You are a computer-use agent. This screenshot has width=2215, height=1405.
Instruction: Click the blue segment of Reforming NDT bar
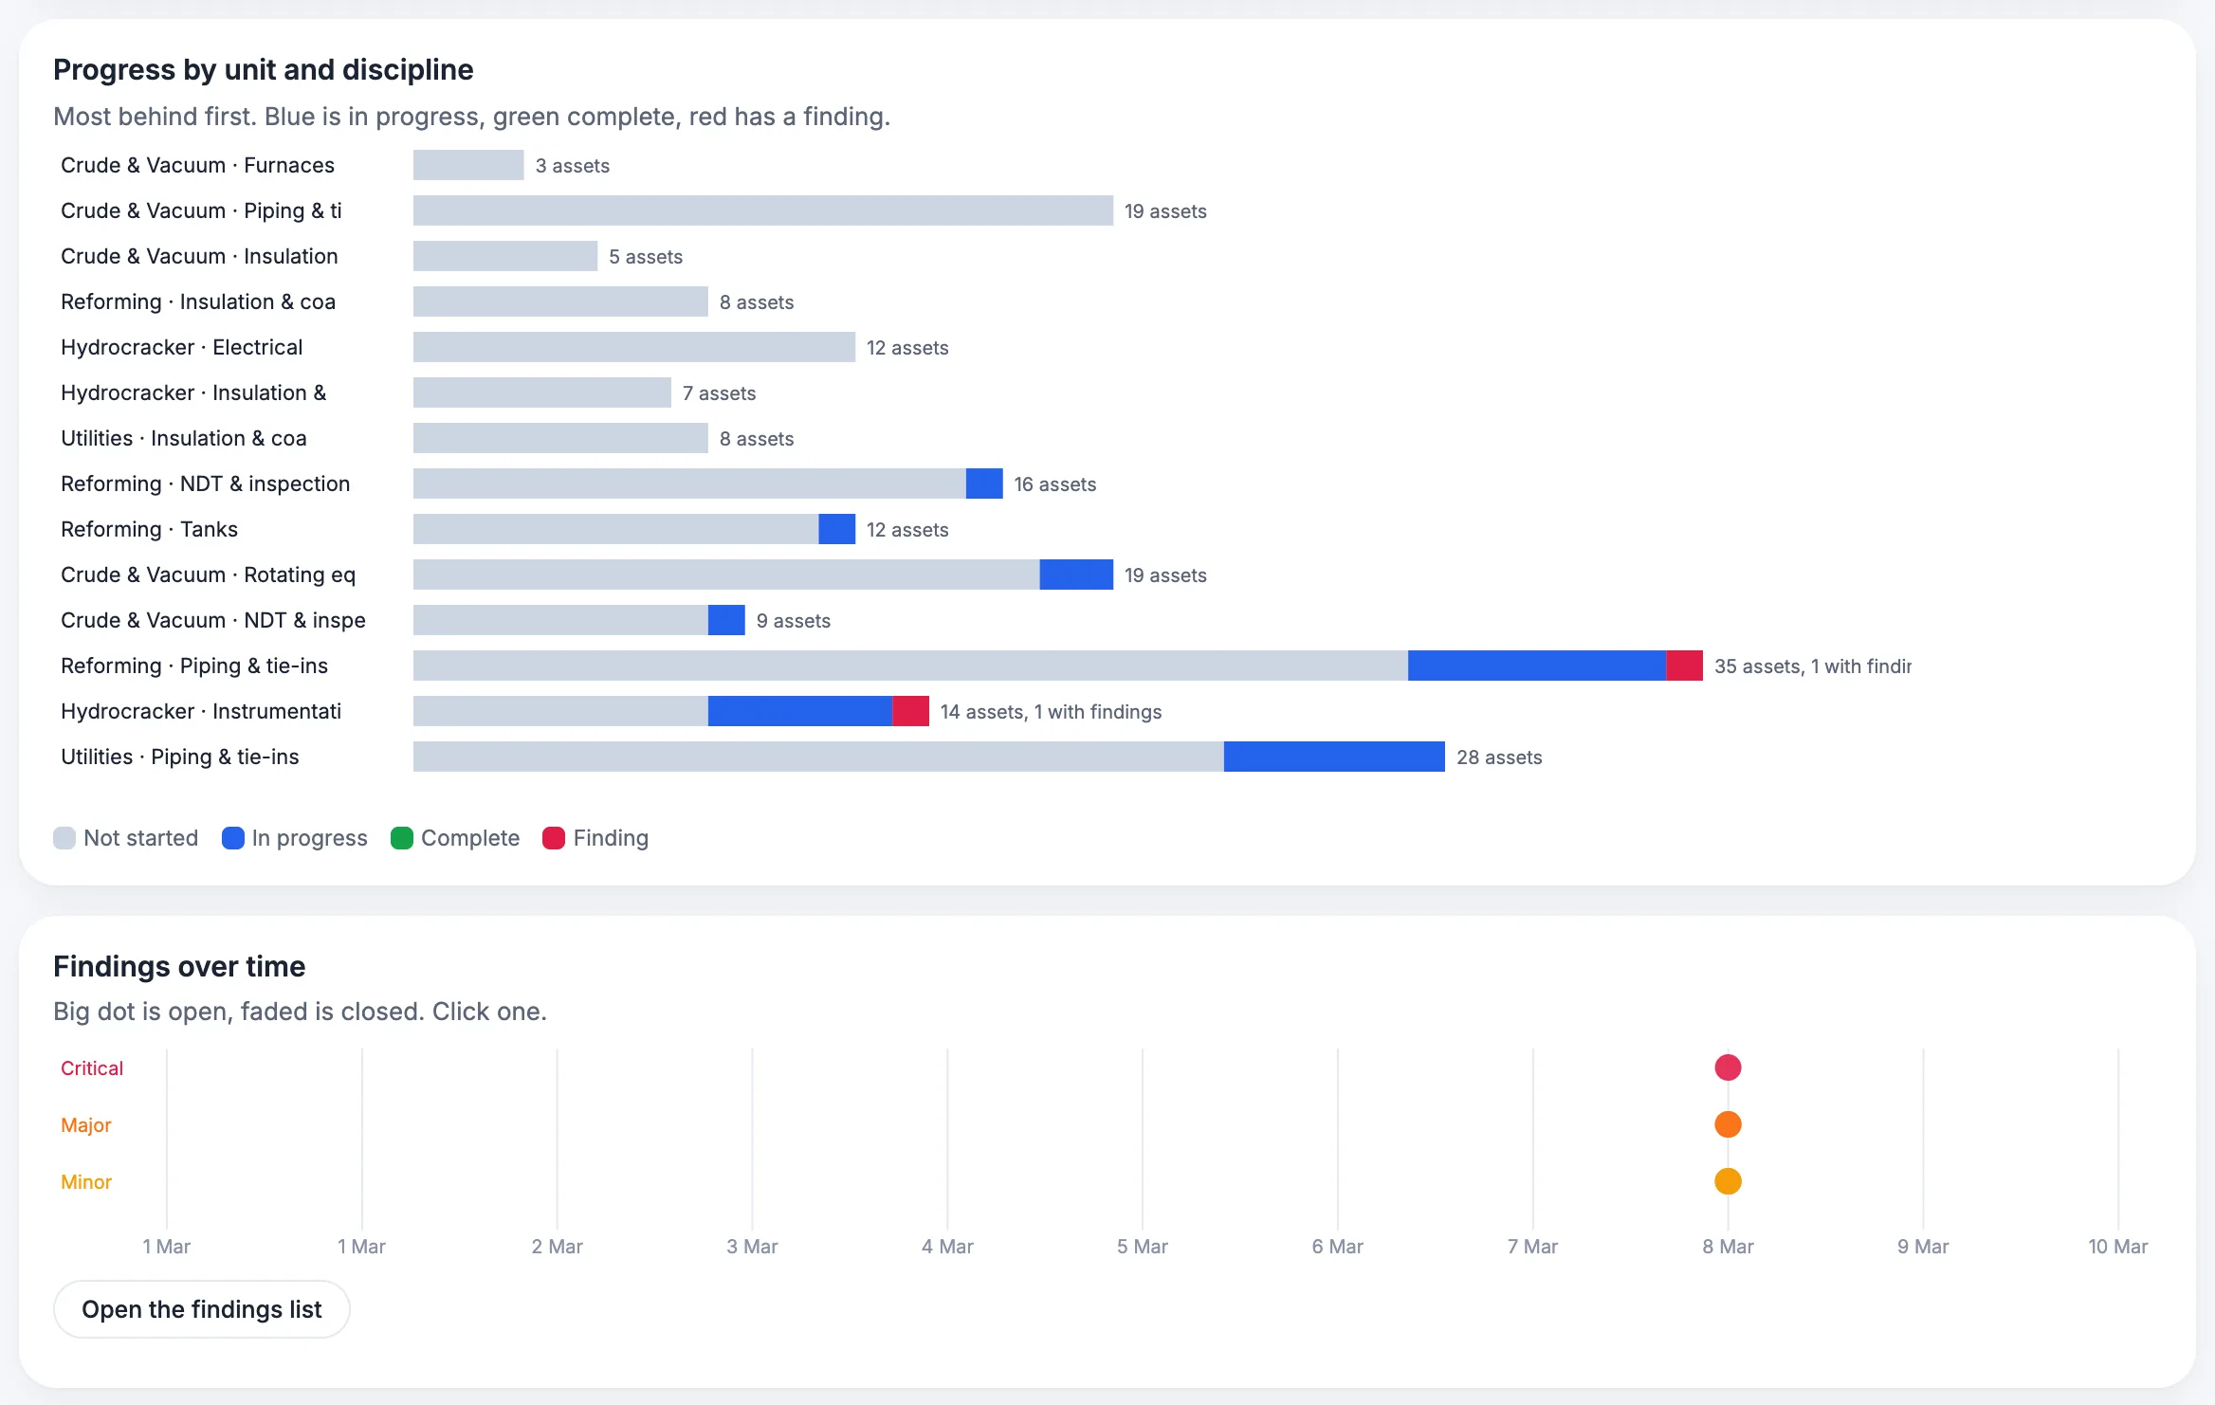984,484
